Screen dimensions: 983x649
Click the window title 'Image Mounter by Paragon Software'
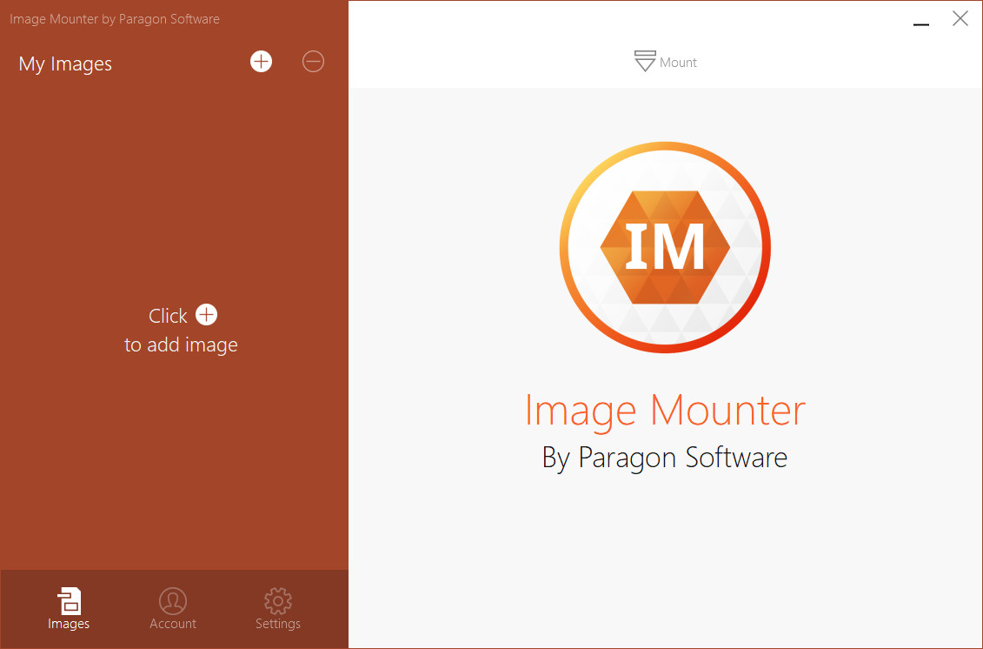click(x=114, y=19)
